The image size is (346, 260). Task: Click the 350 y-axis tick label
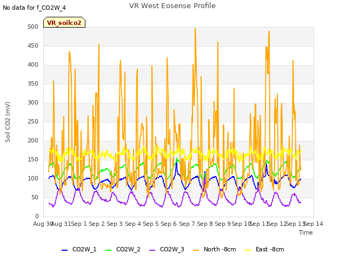coord(33,84)
